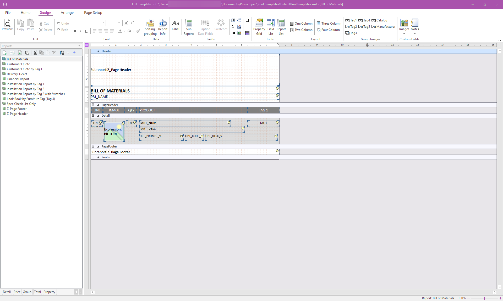
Task: Open the Field List
Action: [x=271, y=27]
